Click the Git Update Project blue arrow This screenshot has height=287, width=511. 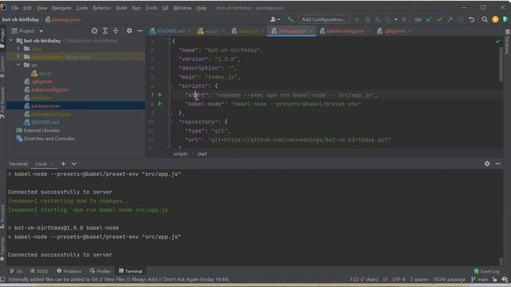coord(429,19)
